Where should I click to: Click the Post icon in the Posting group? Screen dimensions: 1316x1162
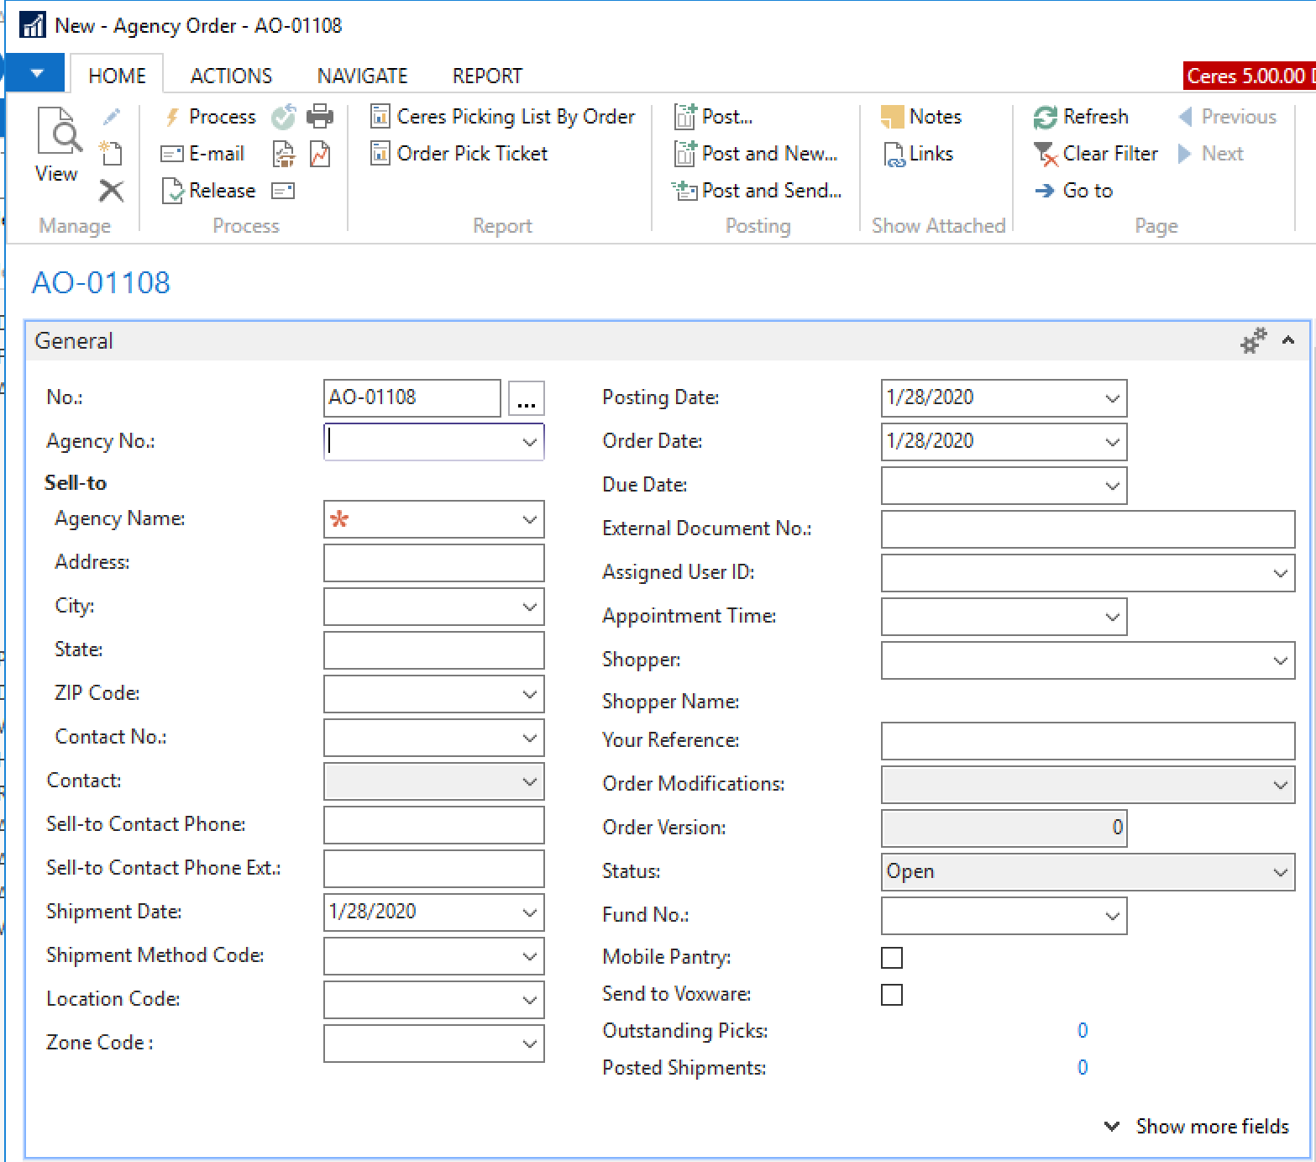click(x=684, y=117)
